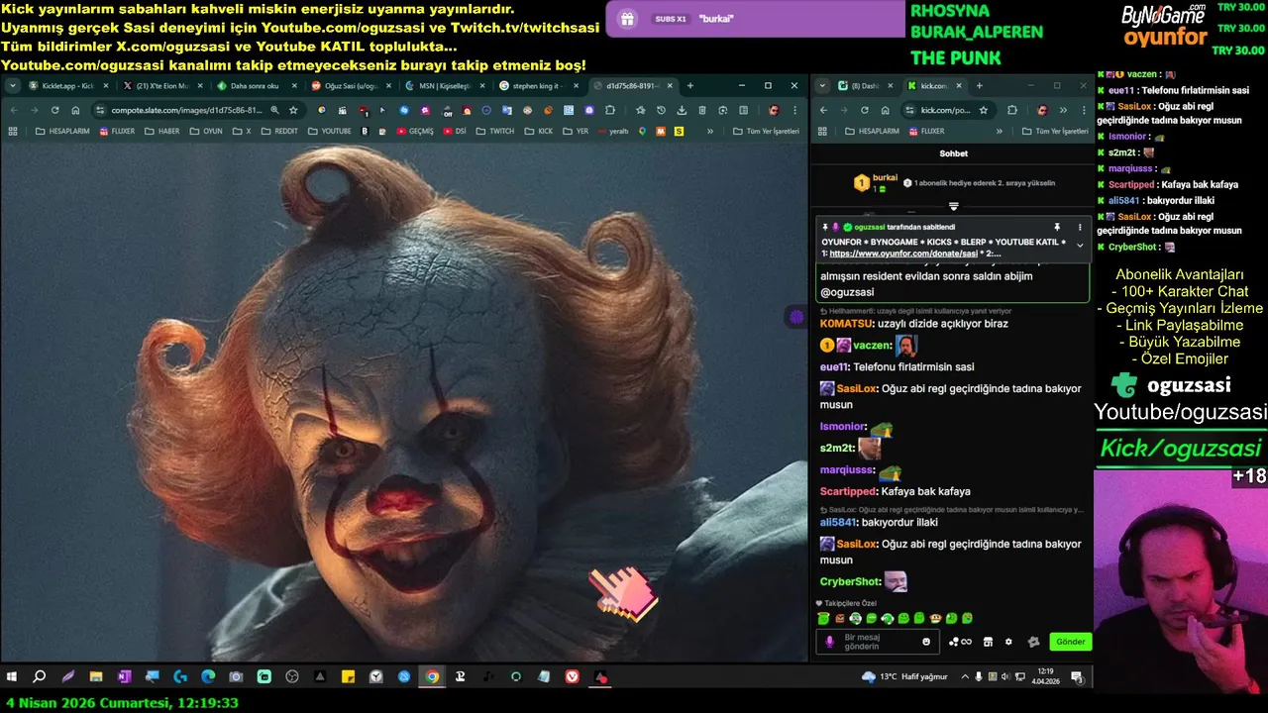Open the weather widget showing 13°C
The height and width of the screenshot is (713, 1268).
[x=904, y=677]
